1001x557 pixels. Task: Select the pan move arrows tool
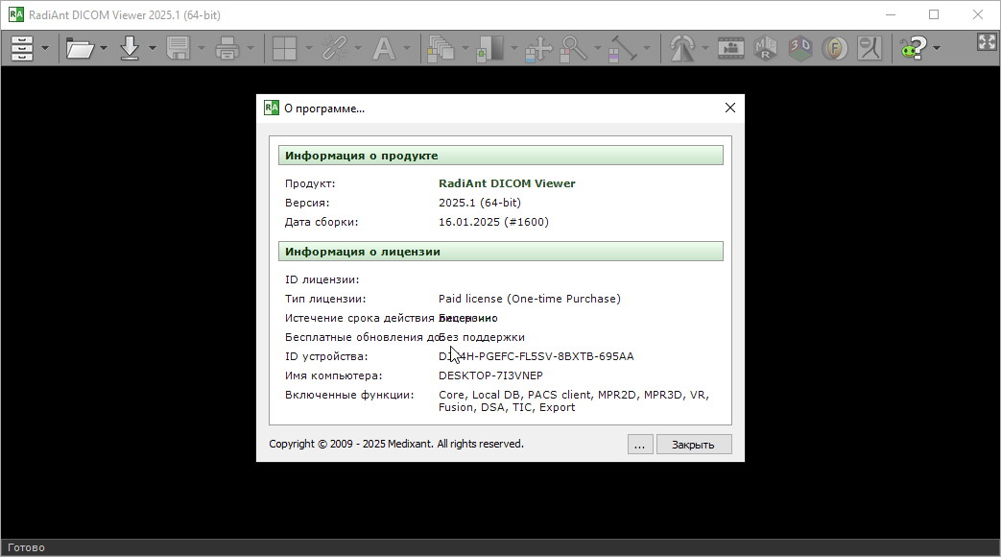click(538, 49)
